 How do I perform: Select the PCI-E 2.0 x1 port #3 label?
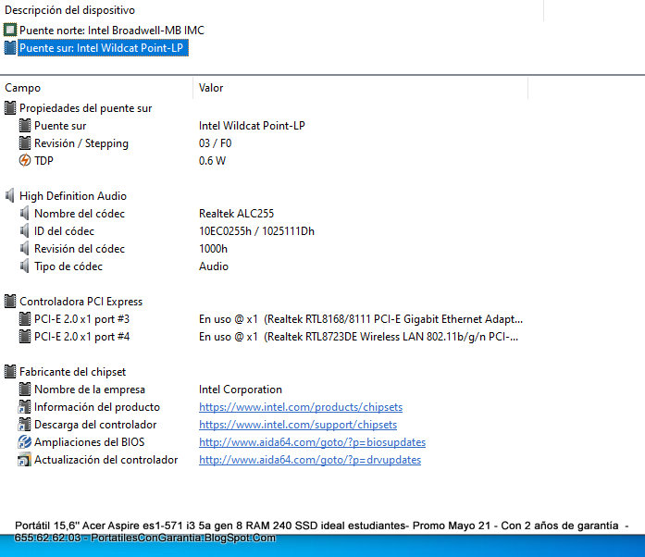pyautogui.click(x=81, y=319)
